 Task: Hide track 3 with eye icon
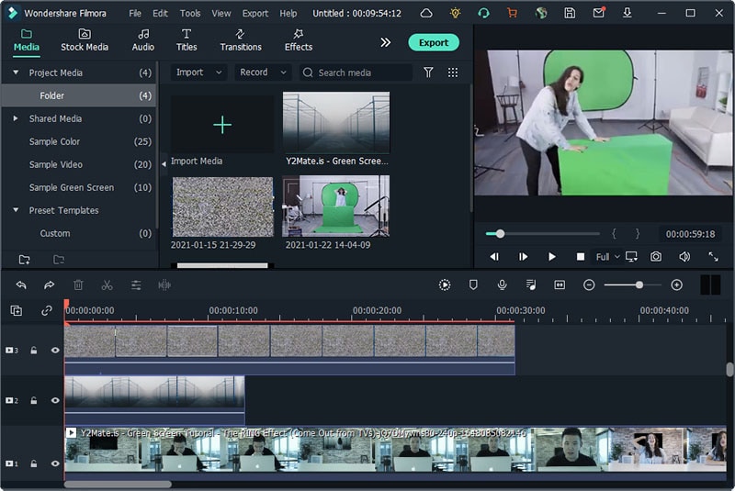point(55,351)
